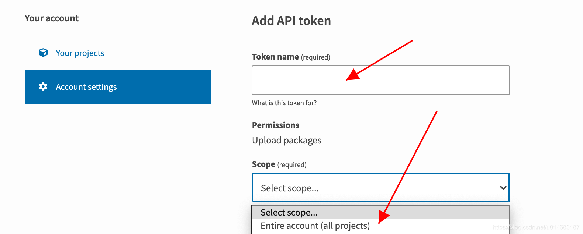The height and width of the screenshot is (234, 583).
Task: Click the Add API token page heading
Action: click(291, 21)
